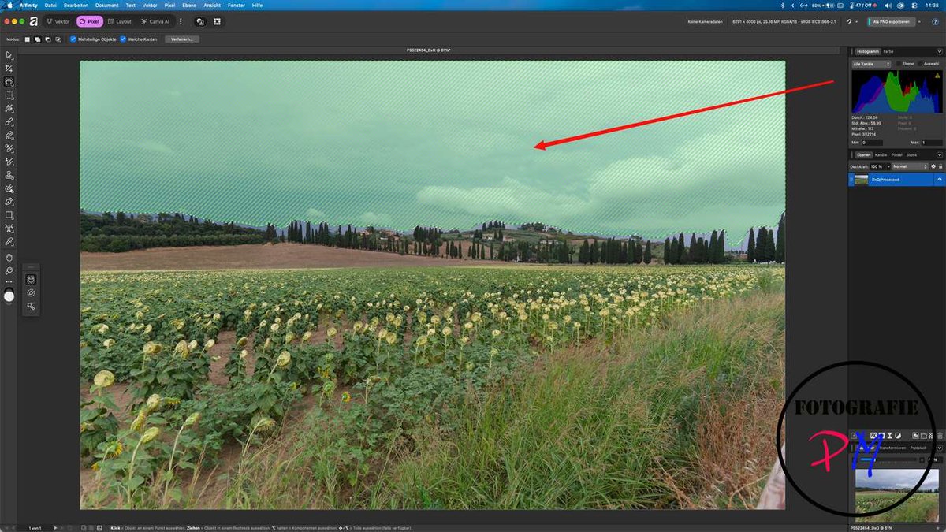The width and height of the screenshot is (946, 532).
Task: Open the Bearbeiten menu
Action: pos(76,5)
